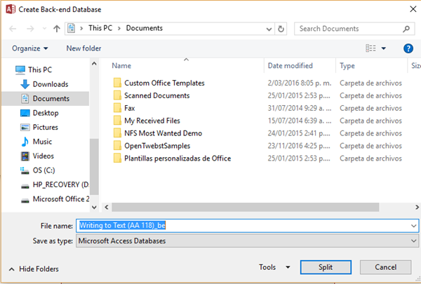Open the File name history dropdown

click(413, 226)
